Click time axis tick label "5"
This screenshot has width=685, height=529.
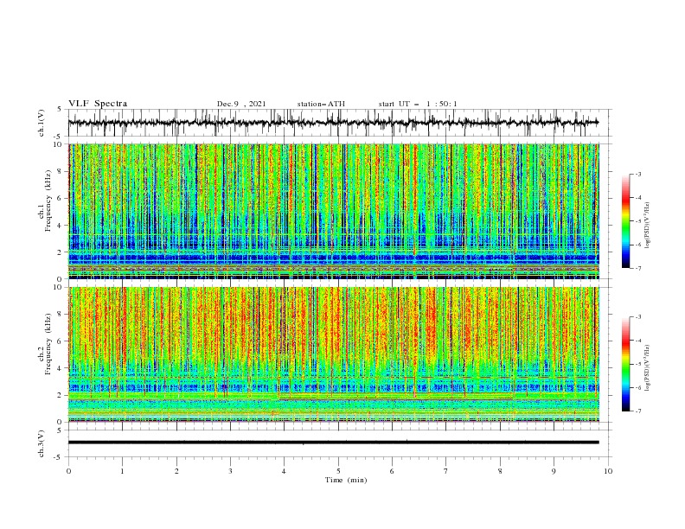[x=338, y=471]
